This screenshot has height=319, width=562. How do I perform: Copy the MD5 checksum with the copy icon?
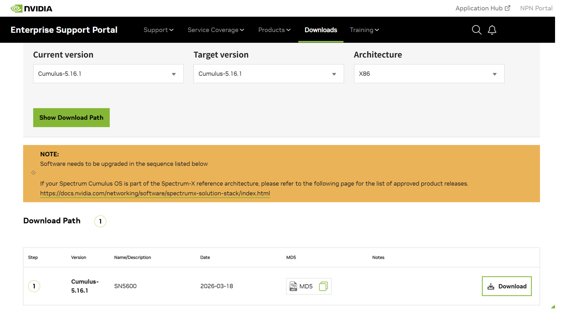[x=323, y=286]
